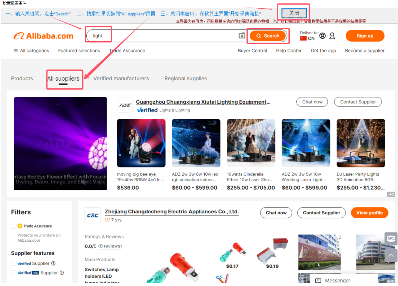Open the ADZ Wedding Laser Light thumbnail
Image resolution: width=398 pixels, height=286 pixels.
click(x=306, y=143)
